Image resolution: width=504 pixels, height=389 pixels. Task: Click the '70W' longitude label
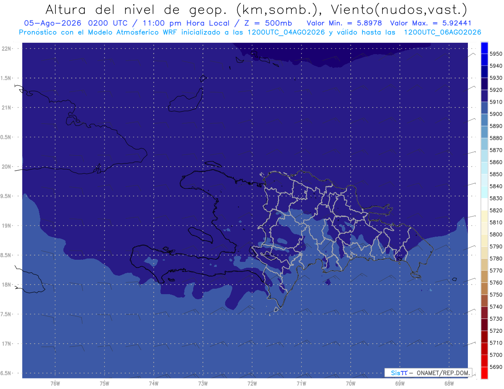pyautogui.click(x=351, y=384)
